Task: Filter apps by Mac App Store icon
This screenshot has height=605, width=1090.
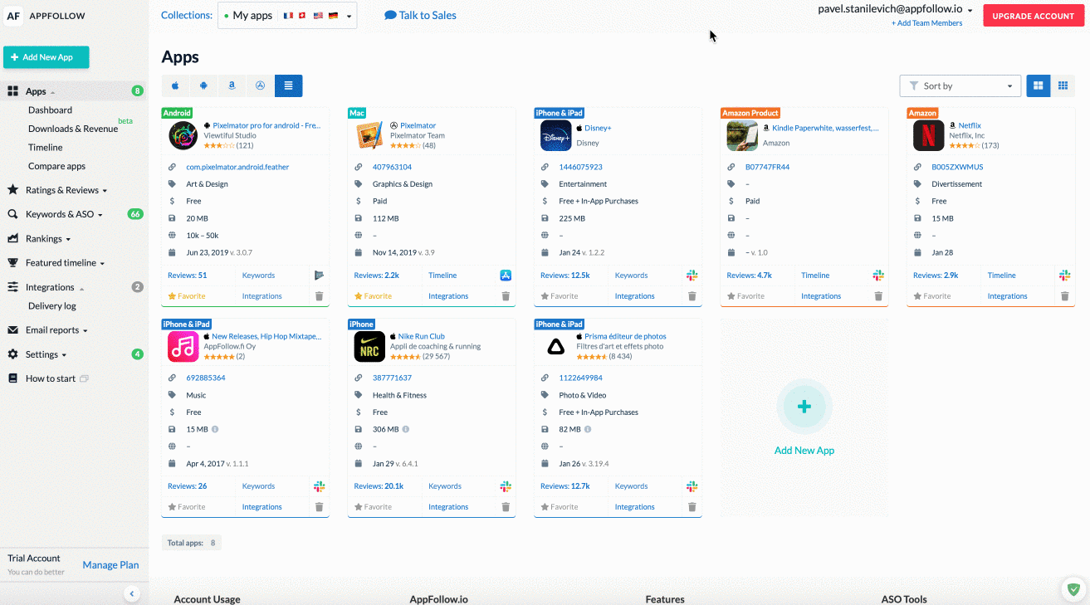Action: click(x=260, y=85)
